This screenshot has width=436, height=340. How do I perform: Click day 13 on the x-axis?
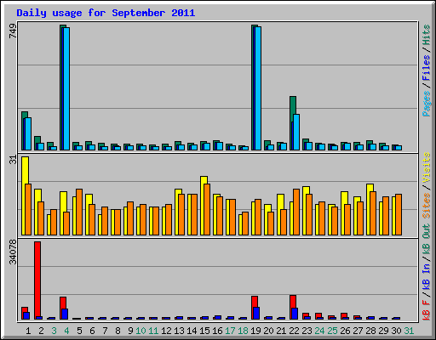point(179,331)
